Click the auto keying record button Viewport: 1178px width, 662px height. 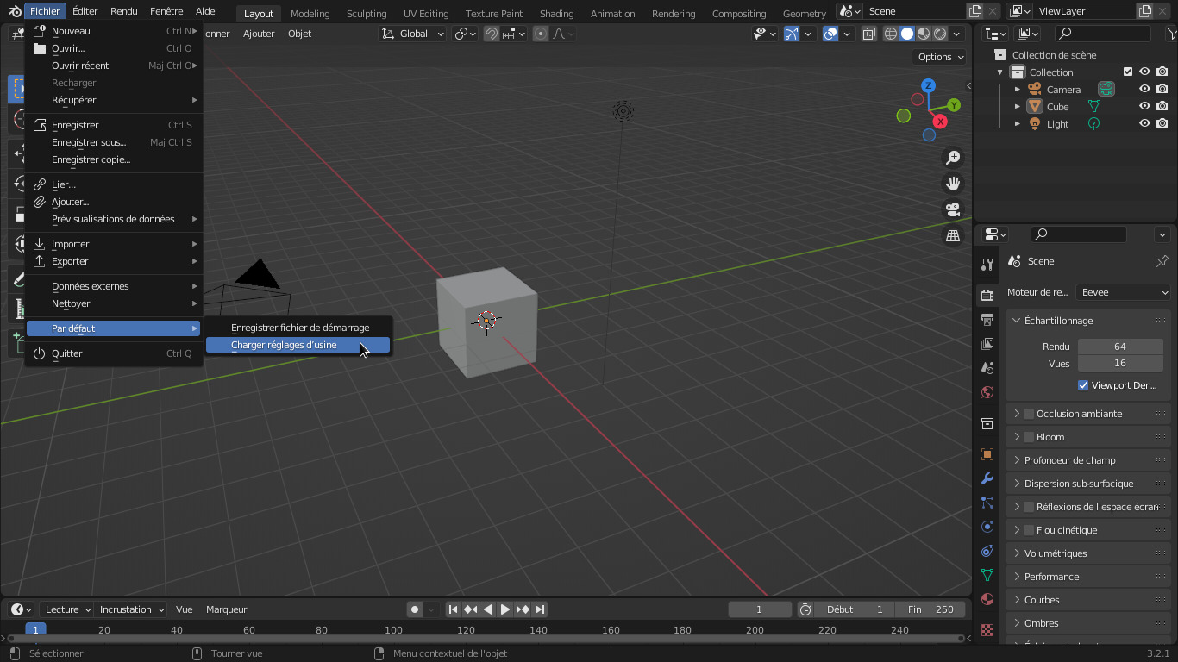point(415,609)
